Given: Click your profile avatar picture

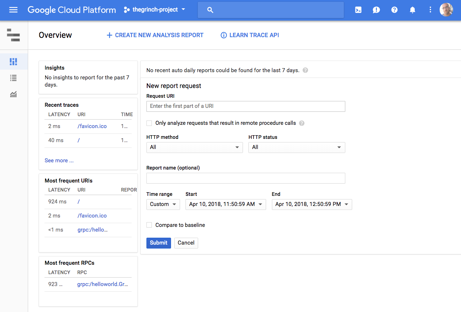Looking at the screenshot, I should pos(446,10).
